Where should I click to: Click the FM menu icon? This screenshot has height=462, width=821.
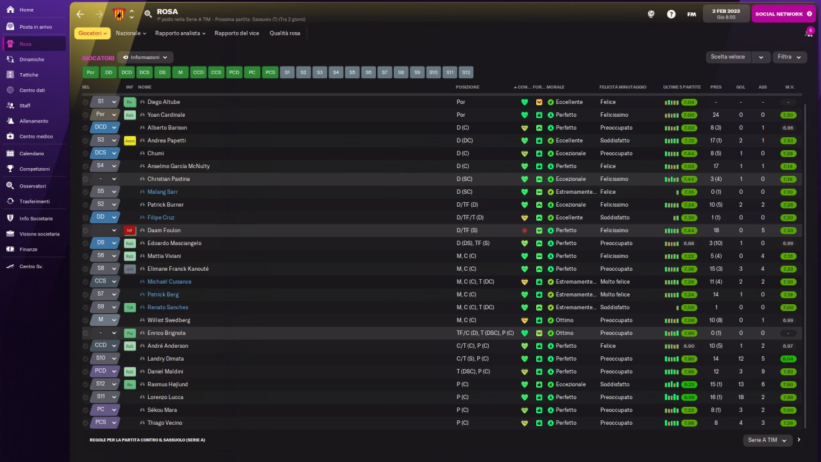(x=691, y=14)
